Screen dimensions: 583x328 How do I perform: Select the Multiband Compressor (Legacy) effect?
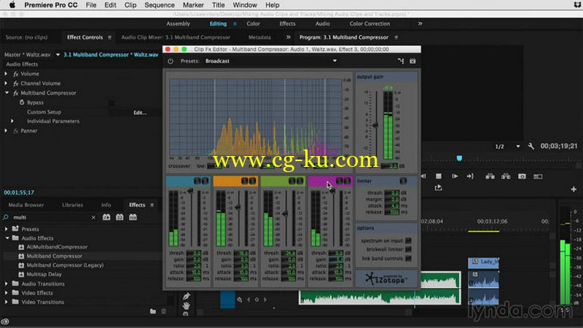point(65,265)
